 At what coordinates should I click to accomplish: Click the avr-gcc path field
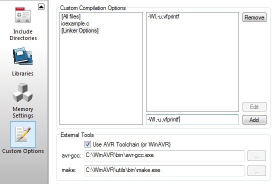(x=164, y=155)
